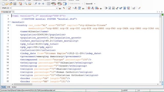Viewport: 164px width, 92px height.
Task: Toggle the gray panel layout icon
Action: coord(48,4)
